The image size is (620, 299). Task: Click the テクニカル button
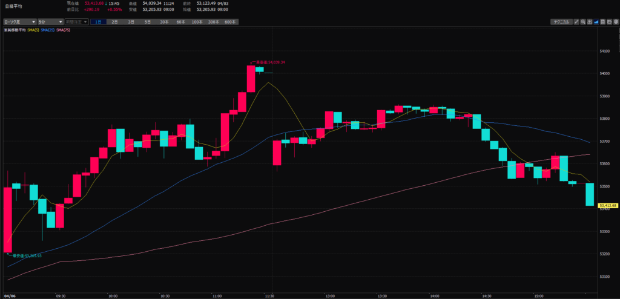tap(560, 22)
